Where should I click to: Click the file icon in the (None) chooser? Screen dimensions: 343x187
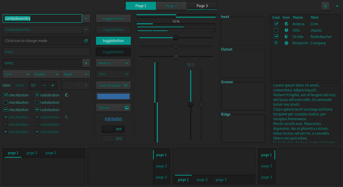(127, 108)
